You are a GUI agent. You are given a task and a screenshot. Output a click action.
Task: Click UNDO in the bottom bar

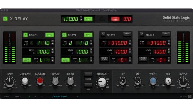[7, 96]
